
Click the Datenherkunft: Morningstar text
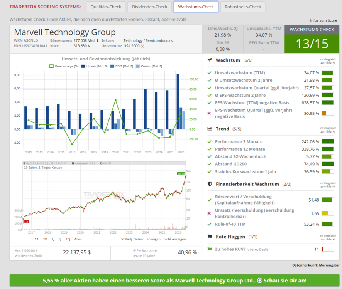[316, 265]
